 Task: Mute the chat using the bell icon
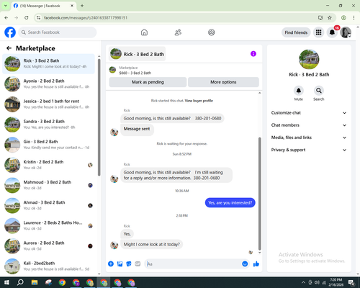299,91
